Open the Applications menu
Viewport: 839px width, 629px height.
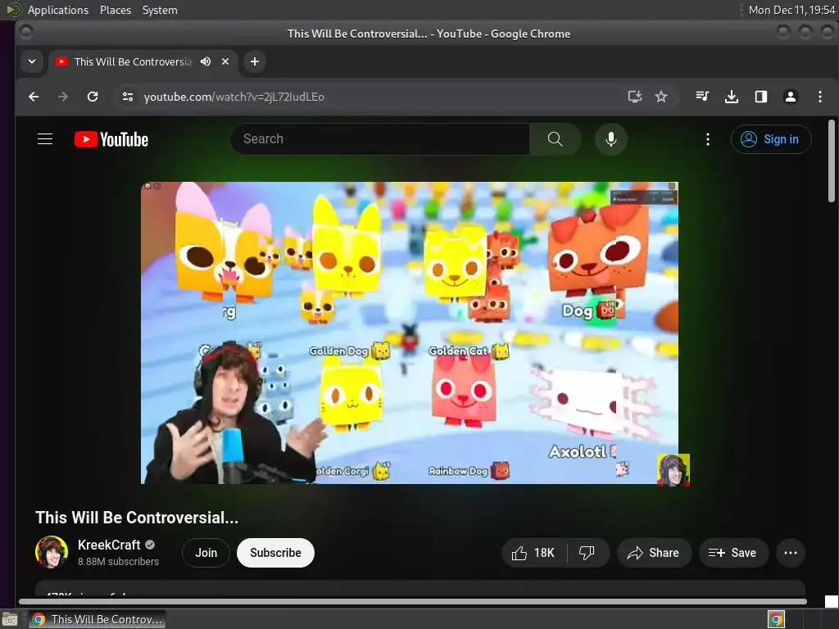(x=58, y=10)
